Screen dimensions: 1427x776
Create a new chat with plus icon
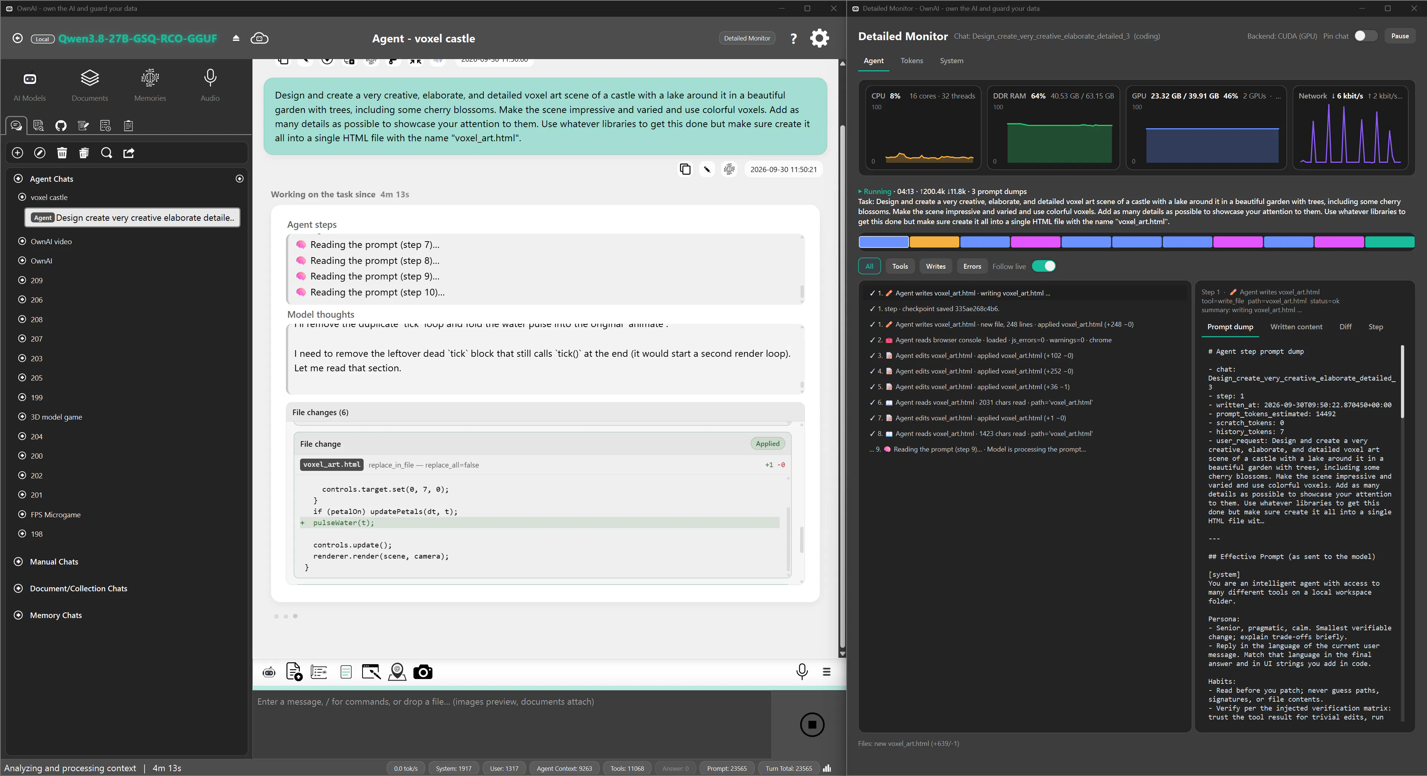pyautogui.click(x=18, y=153)
